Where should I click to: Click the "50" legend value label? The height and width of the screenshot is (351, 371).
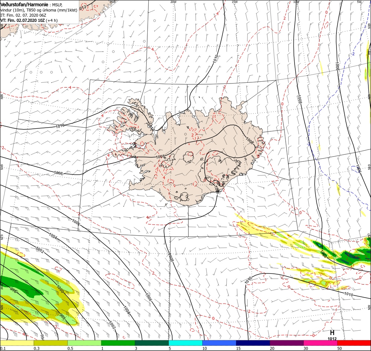tap(339, 348)
